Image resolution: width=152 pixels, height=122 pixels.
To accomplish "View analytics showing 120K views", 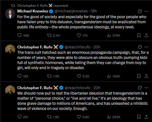I will (114, 76).
